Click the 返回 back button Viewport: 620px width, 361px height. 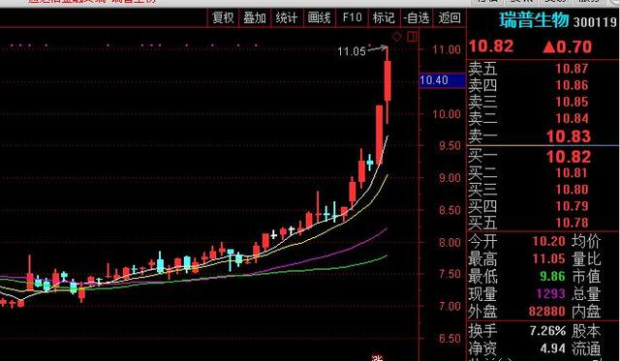pos(449,17)
